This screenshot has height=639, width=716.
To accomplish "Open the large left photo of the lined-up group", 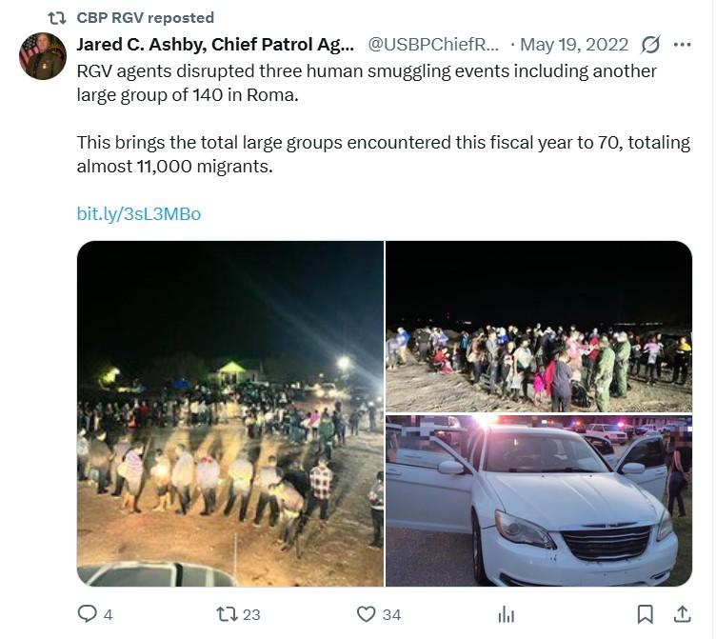I will pos(230,413).
